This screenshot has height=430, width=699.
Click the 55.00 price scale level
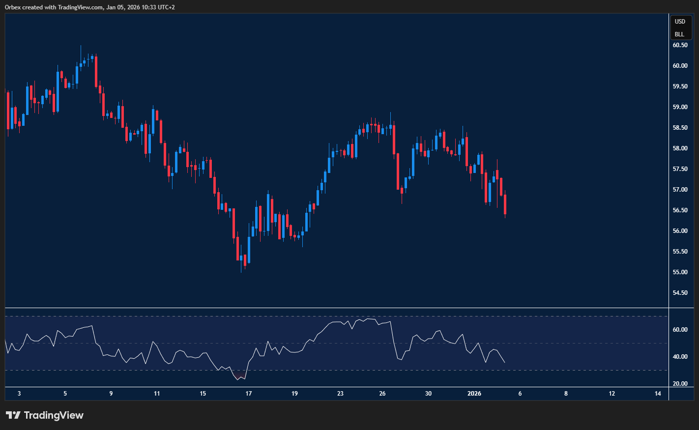(680, 272)
